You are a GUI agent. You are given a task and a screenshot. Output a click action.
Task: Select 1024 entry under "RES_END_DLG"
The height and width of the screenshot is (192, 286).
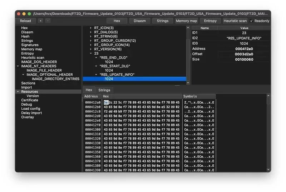click(109, 62)
